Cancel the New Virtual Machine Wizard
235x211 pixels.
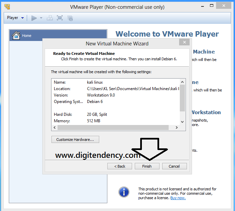[174, 166]
